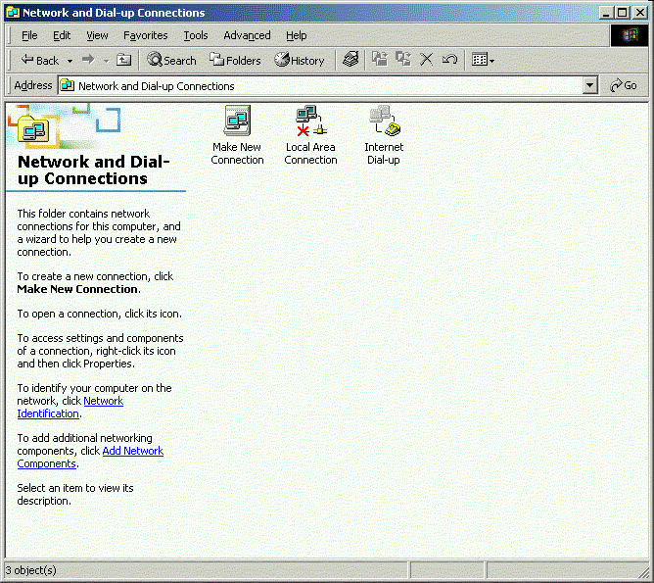654x583 pixels.
Task: Open the History pane
Action: pyautogui.click(x=300, y=60)
